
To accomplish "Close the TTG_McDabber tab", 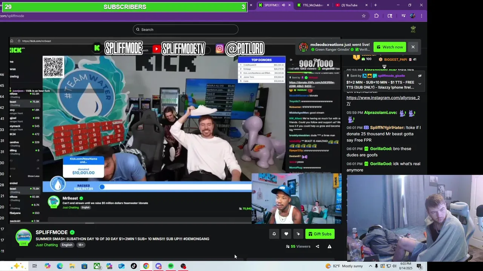I will tap(328, 5).
